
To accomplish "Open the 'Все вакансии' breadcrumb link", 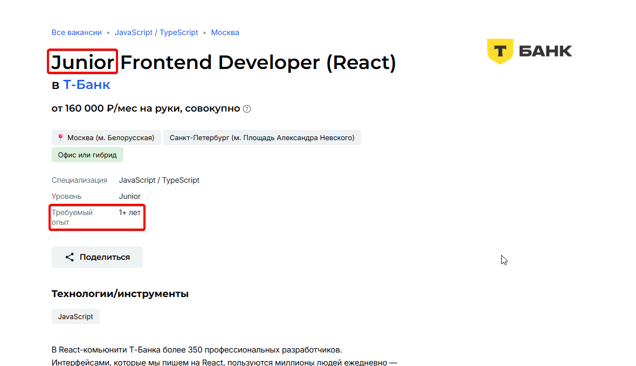I will [76, 32].
